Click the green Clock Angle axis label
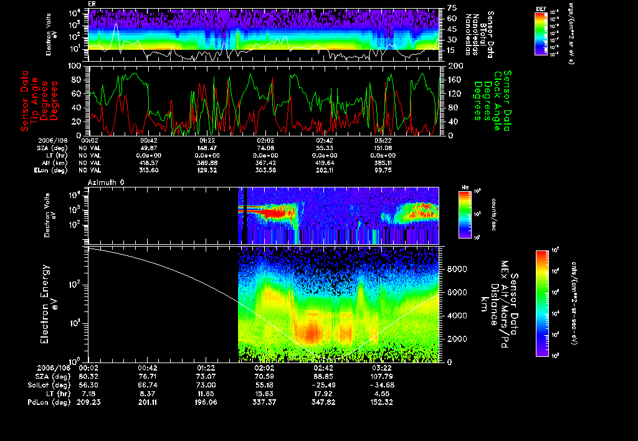Screen dimensions: 638x441 coord(497,100)
